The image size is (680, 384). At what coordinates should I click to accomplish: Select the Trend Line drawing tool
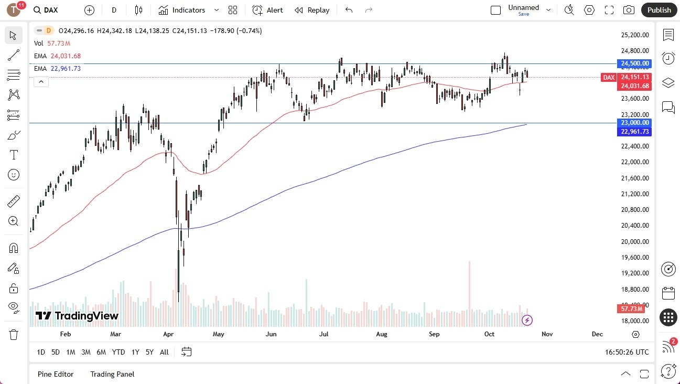point(13,55)
